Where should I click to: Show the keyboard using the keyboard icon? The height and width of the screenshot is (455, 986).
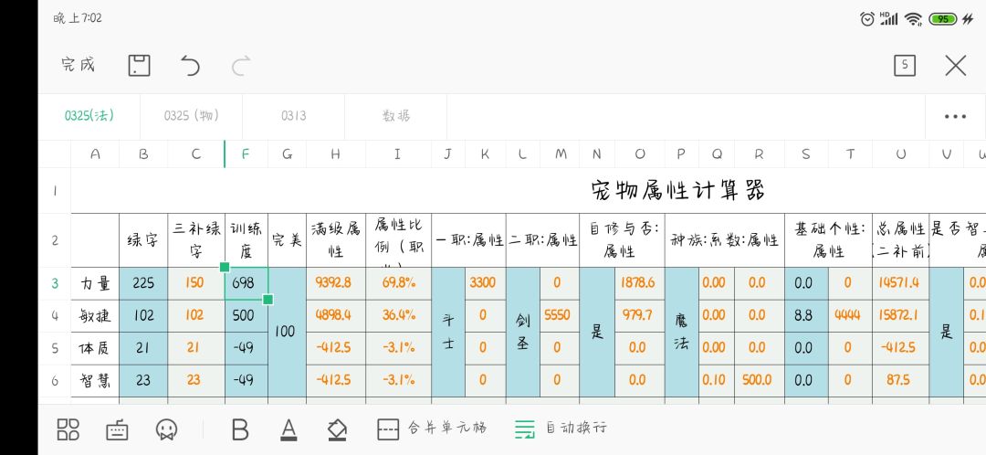(x=117, y=429)
